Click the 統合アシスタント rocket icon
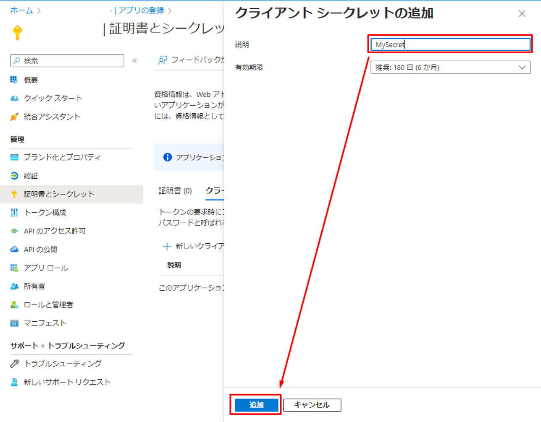Image resolution: width=541 pixels, height=422 pixels. click(x=14, y=117)
